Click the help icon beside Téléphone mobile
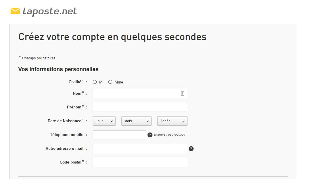 pyautogui.click(x=150, y=135)
